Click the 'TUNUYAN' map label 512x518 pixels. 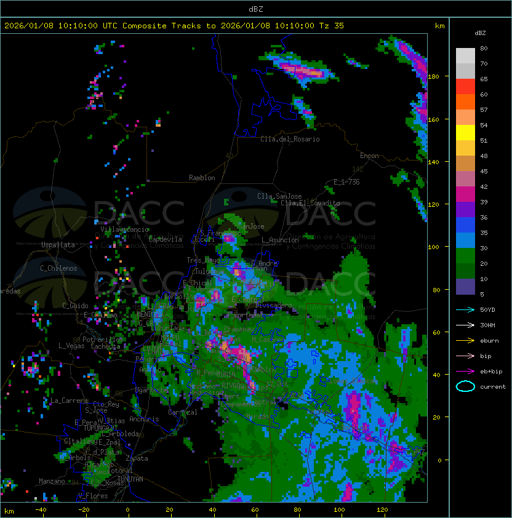[x=130, y=479]
